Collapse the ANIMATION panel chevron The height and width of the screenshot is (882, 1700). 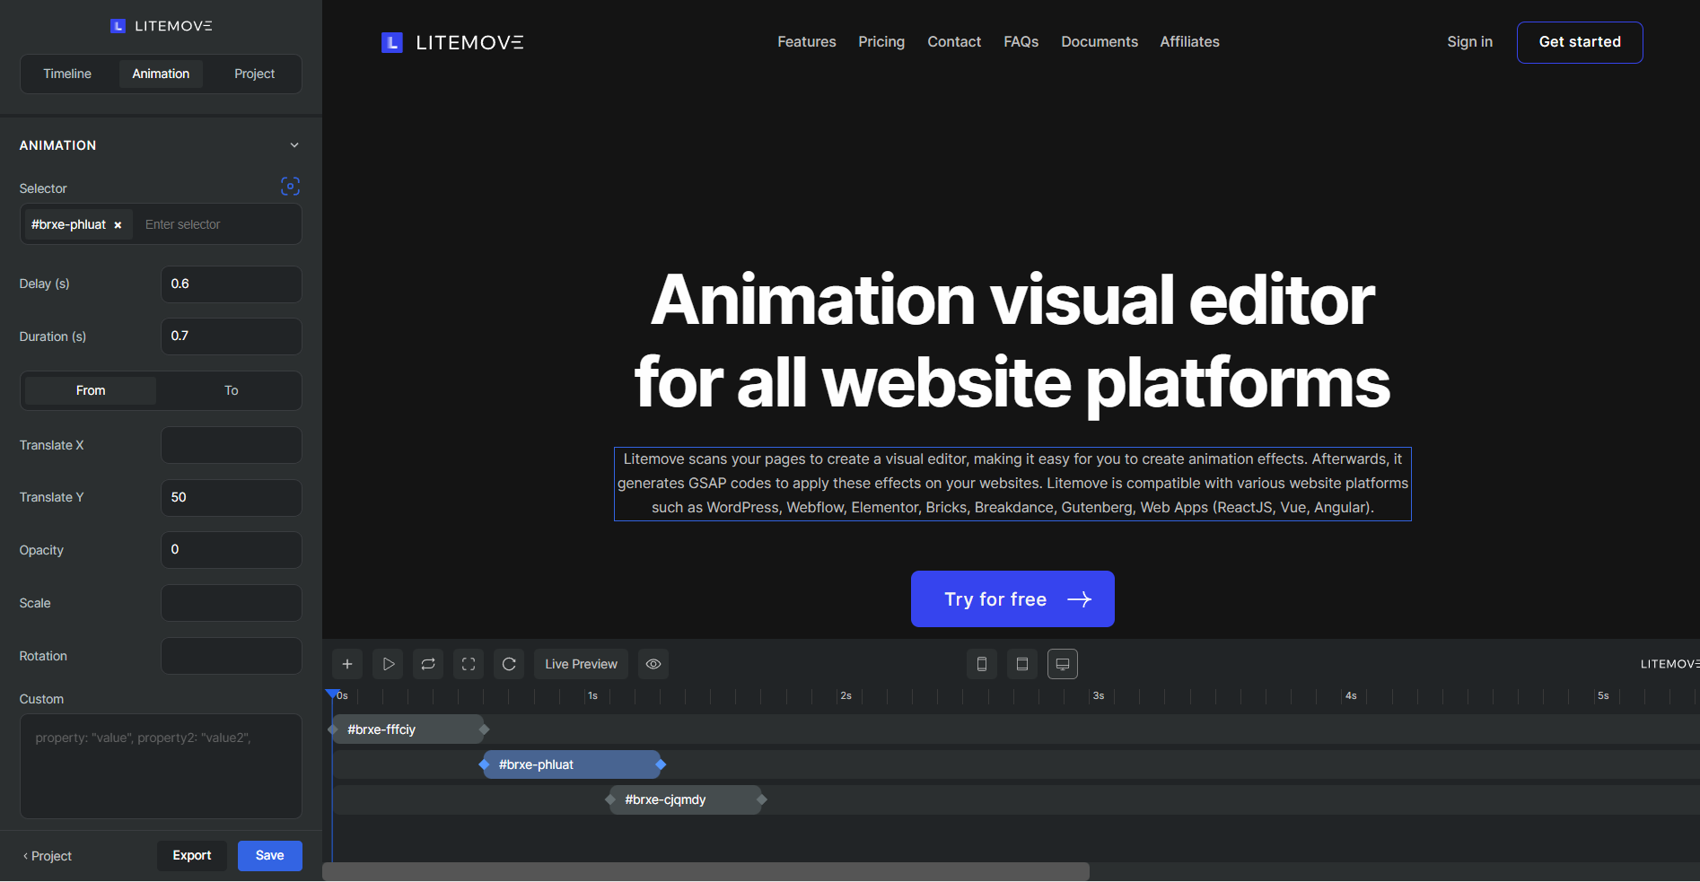[294, 144]
